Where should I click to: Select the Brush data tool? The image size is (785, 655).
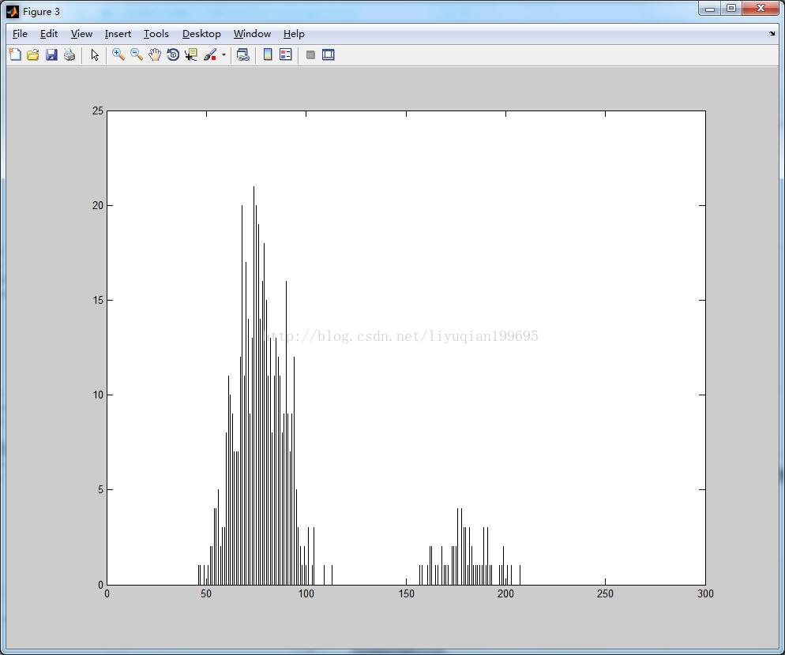pyautogui.click(x=210, y=54)
